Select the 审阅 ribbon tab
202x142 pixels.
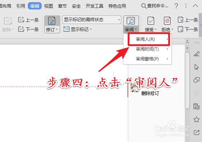point(35,6)
